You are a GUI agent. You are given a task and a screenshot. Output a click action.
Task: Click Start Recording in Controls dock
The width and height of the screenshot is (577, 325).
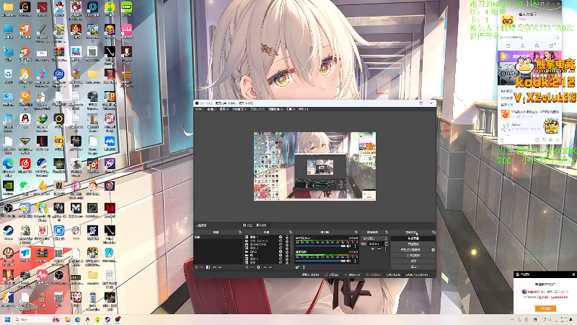413,244
